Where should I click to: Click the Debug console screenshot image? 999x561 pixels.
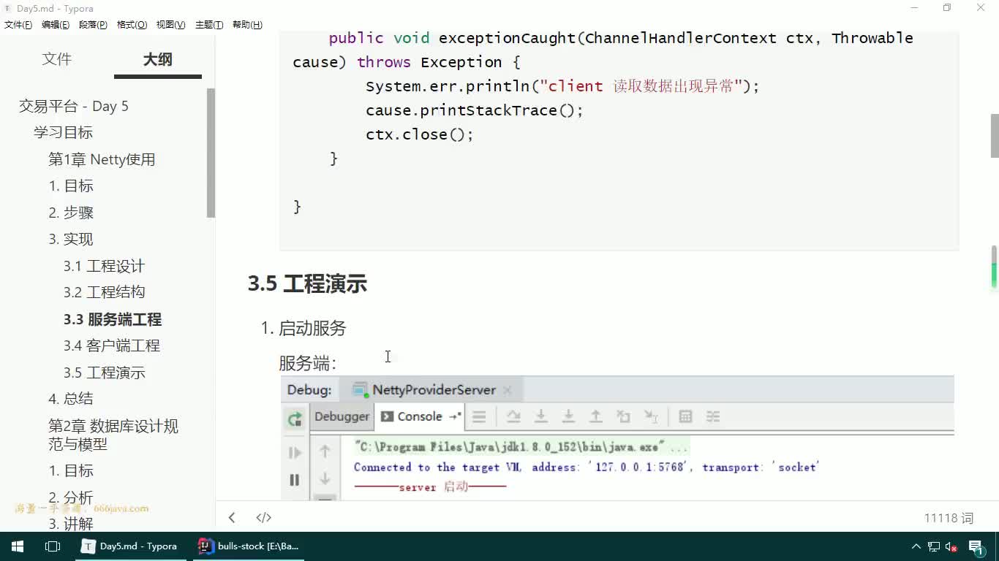pos(617,438)
